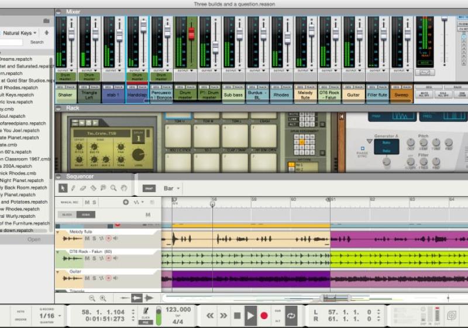
Task: Open the Bar snap value dropdown
Action: coord(172,189)
